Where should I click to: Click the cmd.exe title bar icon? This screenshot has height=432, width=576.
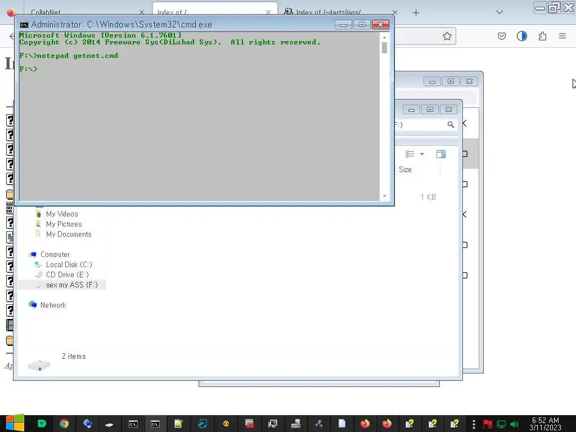point(24,25)
